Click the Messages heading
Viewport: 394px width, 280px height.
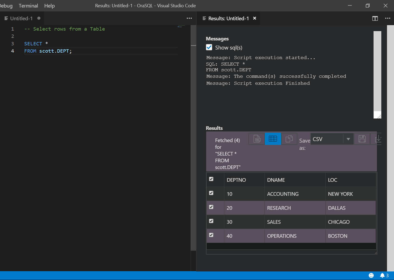coord(217,39)
